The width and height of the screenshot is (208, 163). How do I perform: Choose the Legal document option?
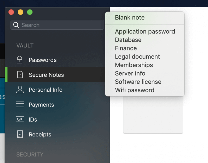(x=137, y=57)
